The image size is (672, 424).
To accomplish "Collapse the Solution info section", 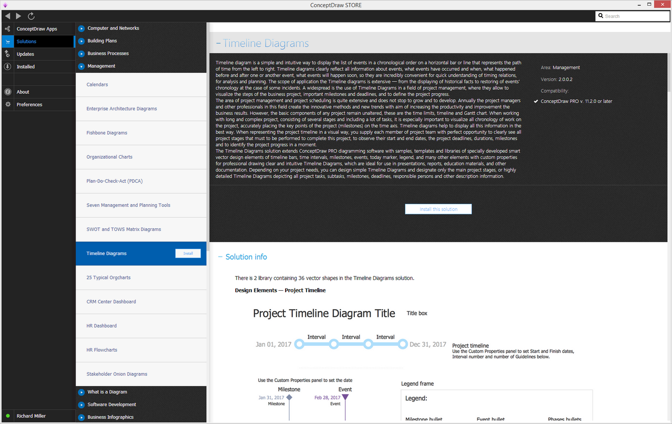I will [x=220, y=257].
